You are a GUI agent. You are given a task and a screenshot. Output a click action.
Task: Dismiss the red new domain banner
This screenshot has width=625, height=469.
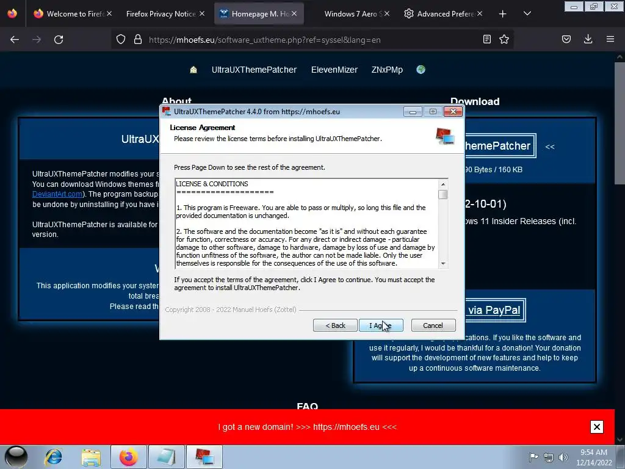597,427
